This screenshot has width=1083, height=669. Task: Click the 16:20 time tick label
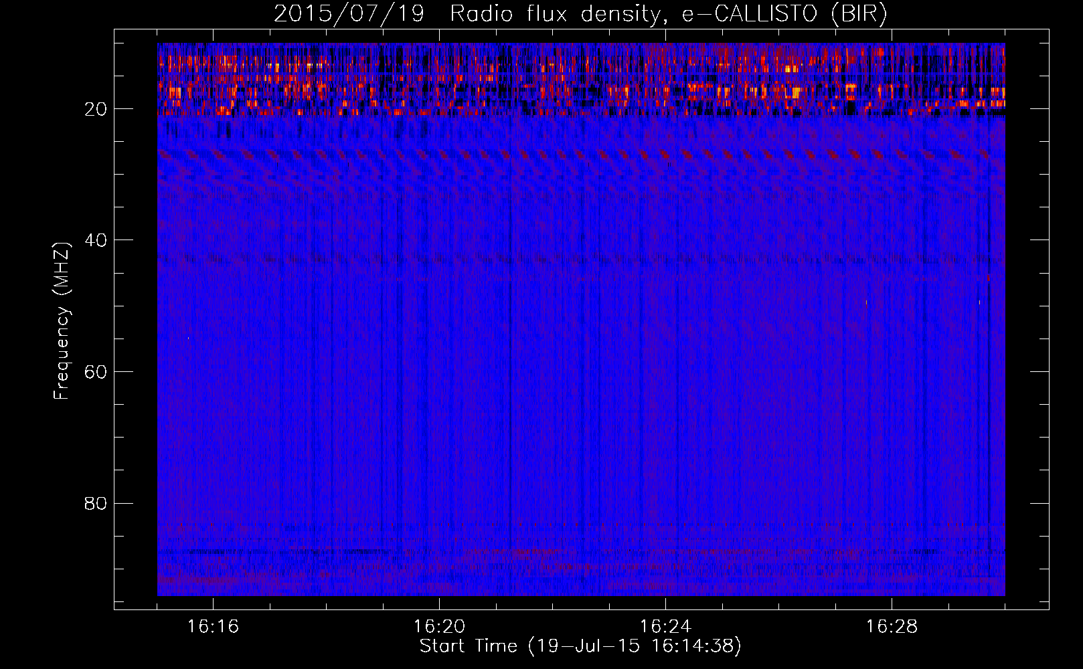[x=439, y=627]
